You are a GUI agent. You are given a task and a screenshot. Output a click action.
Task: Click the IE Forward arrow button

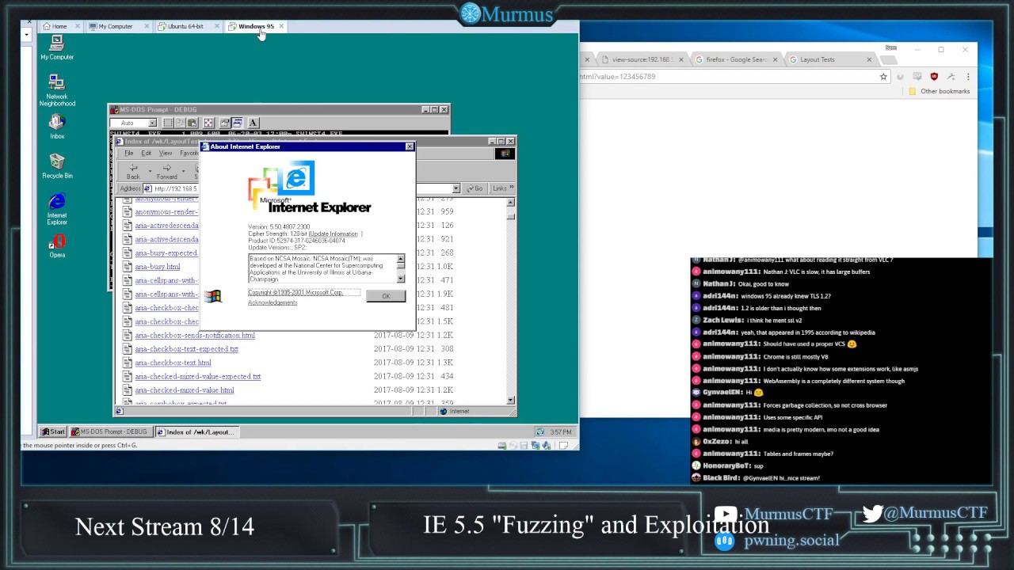pos(166,171)
